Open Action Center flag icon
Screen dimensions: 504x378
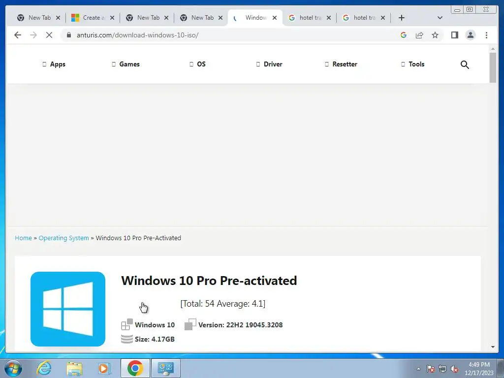(431, 369)
